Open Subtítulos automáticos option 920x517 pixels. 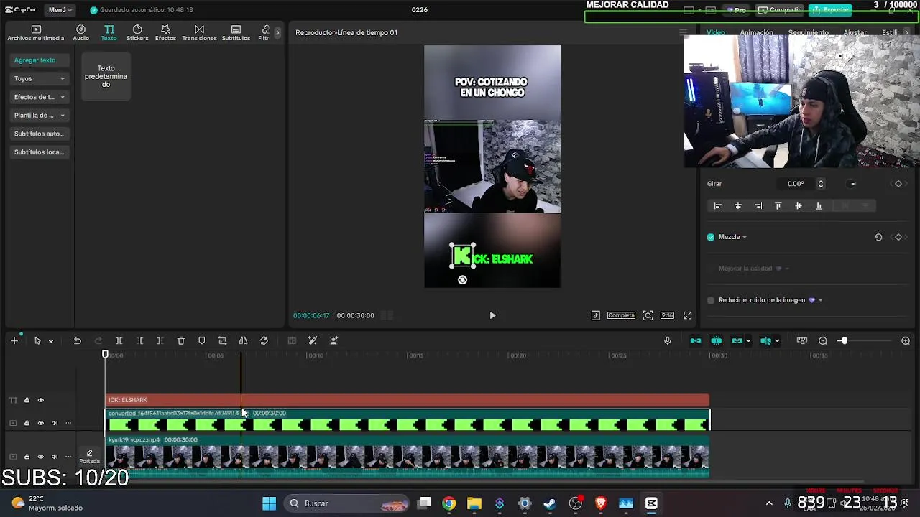click(40, 134)
